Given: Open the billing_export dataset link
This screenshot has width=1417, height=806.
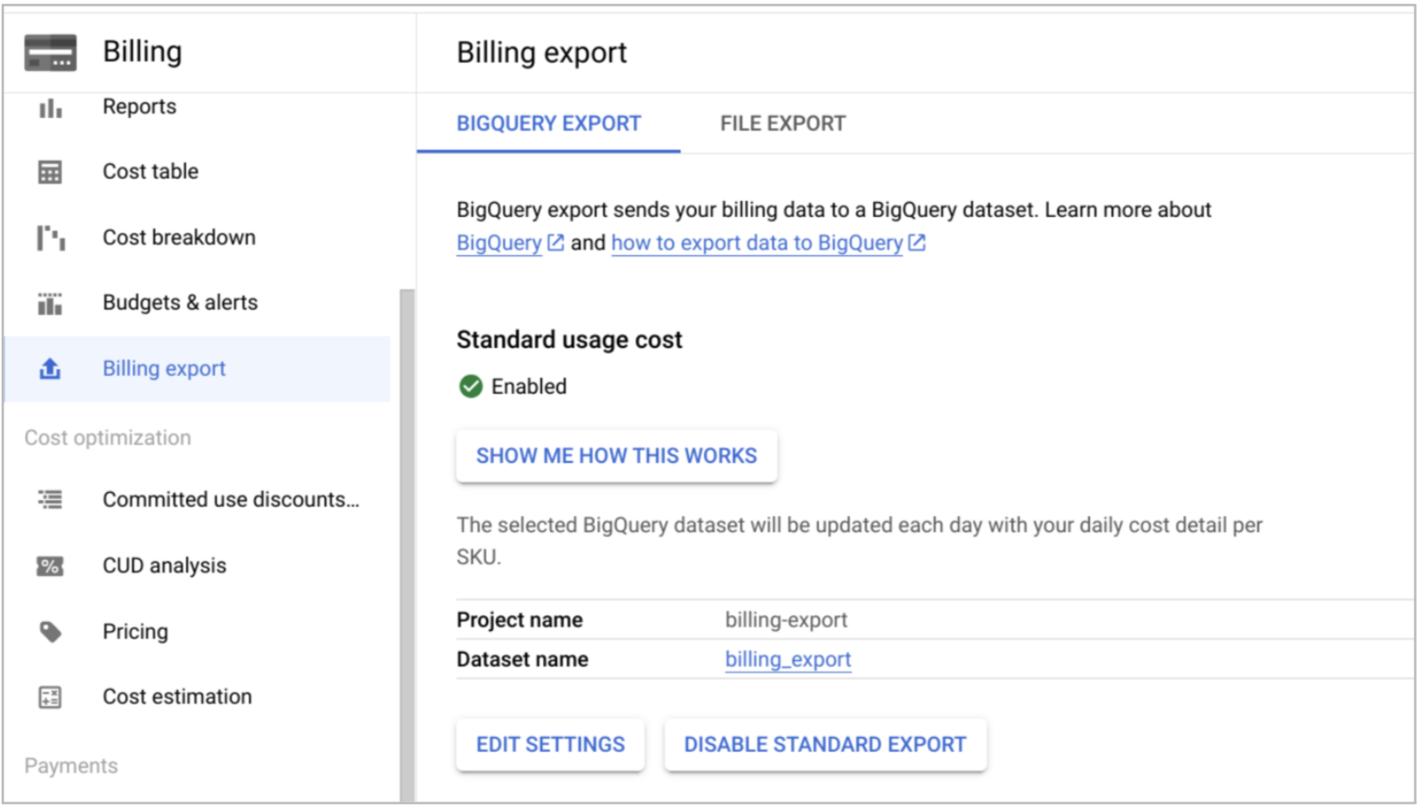Looking at the screenshot, I should (788, 659).
